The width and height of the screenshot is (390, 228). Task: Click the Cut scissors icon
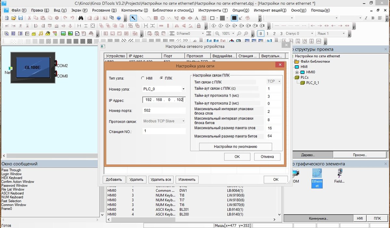point(29,18)
